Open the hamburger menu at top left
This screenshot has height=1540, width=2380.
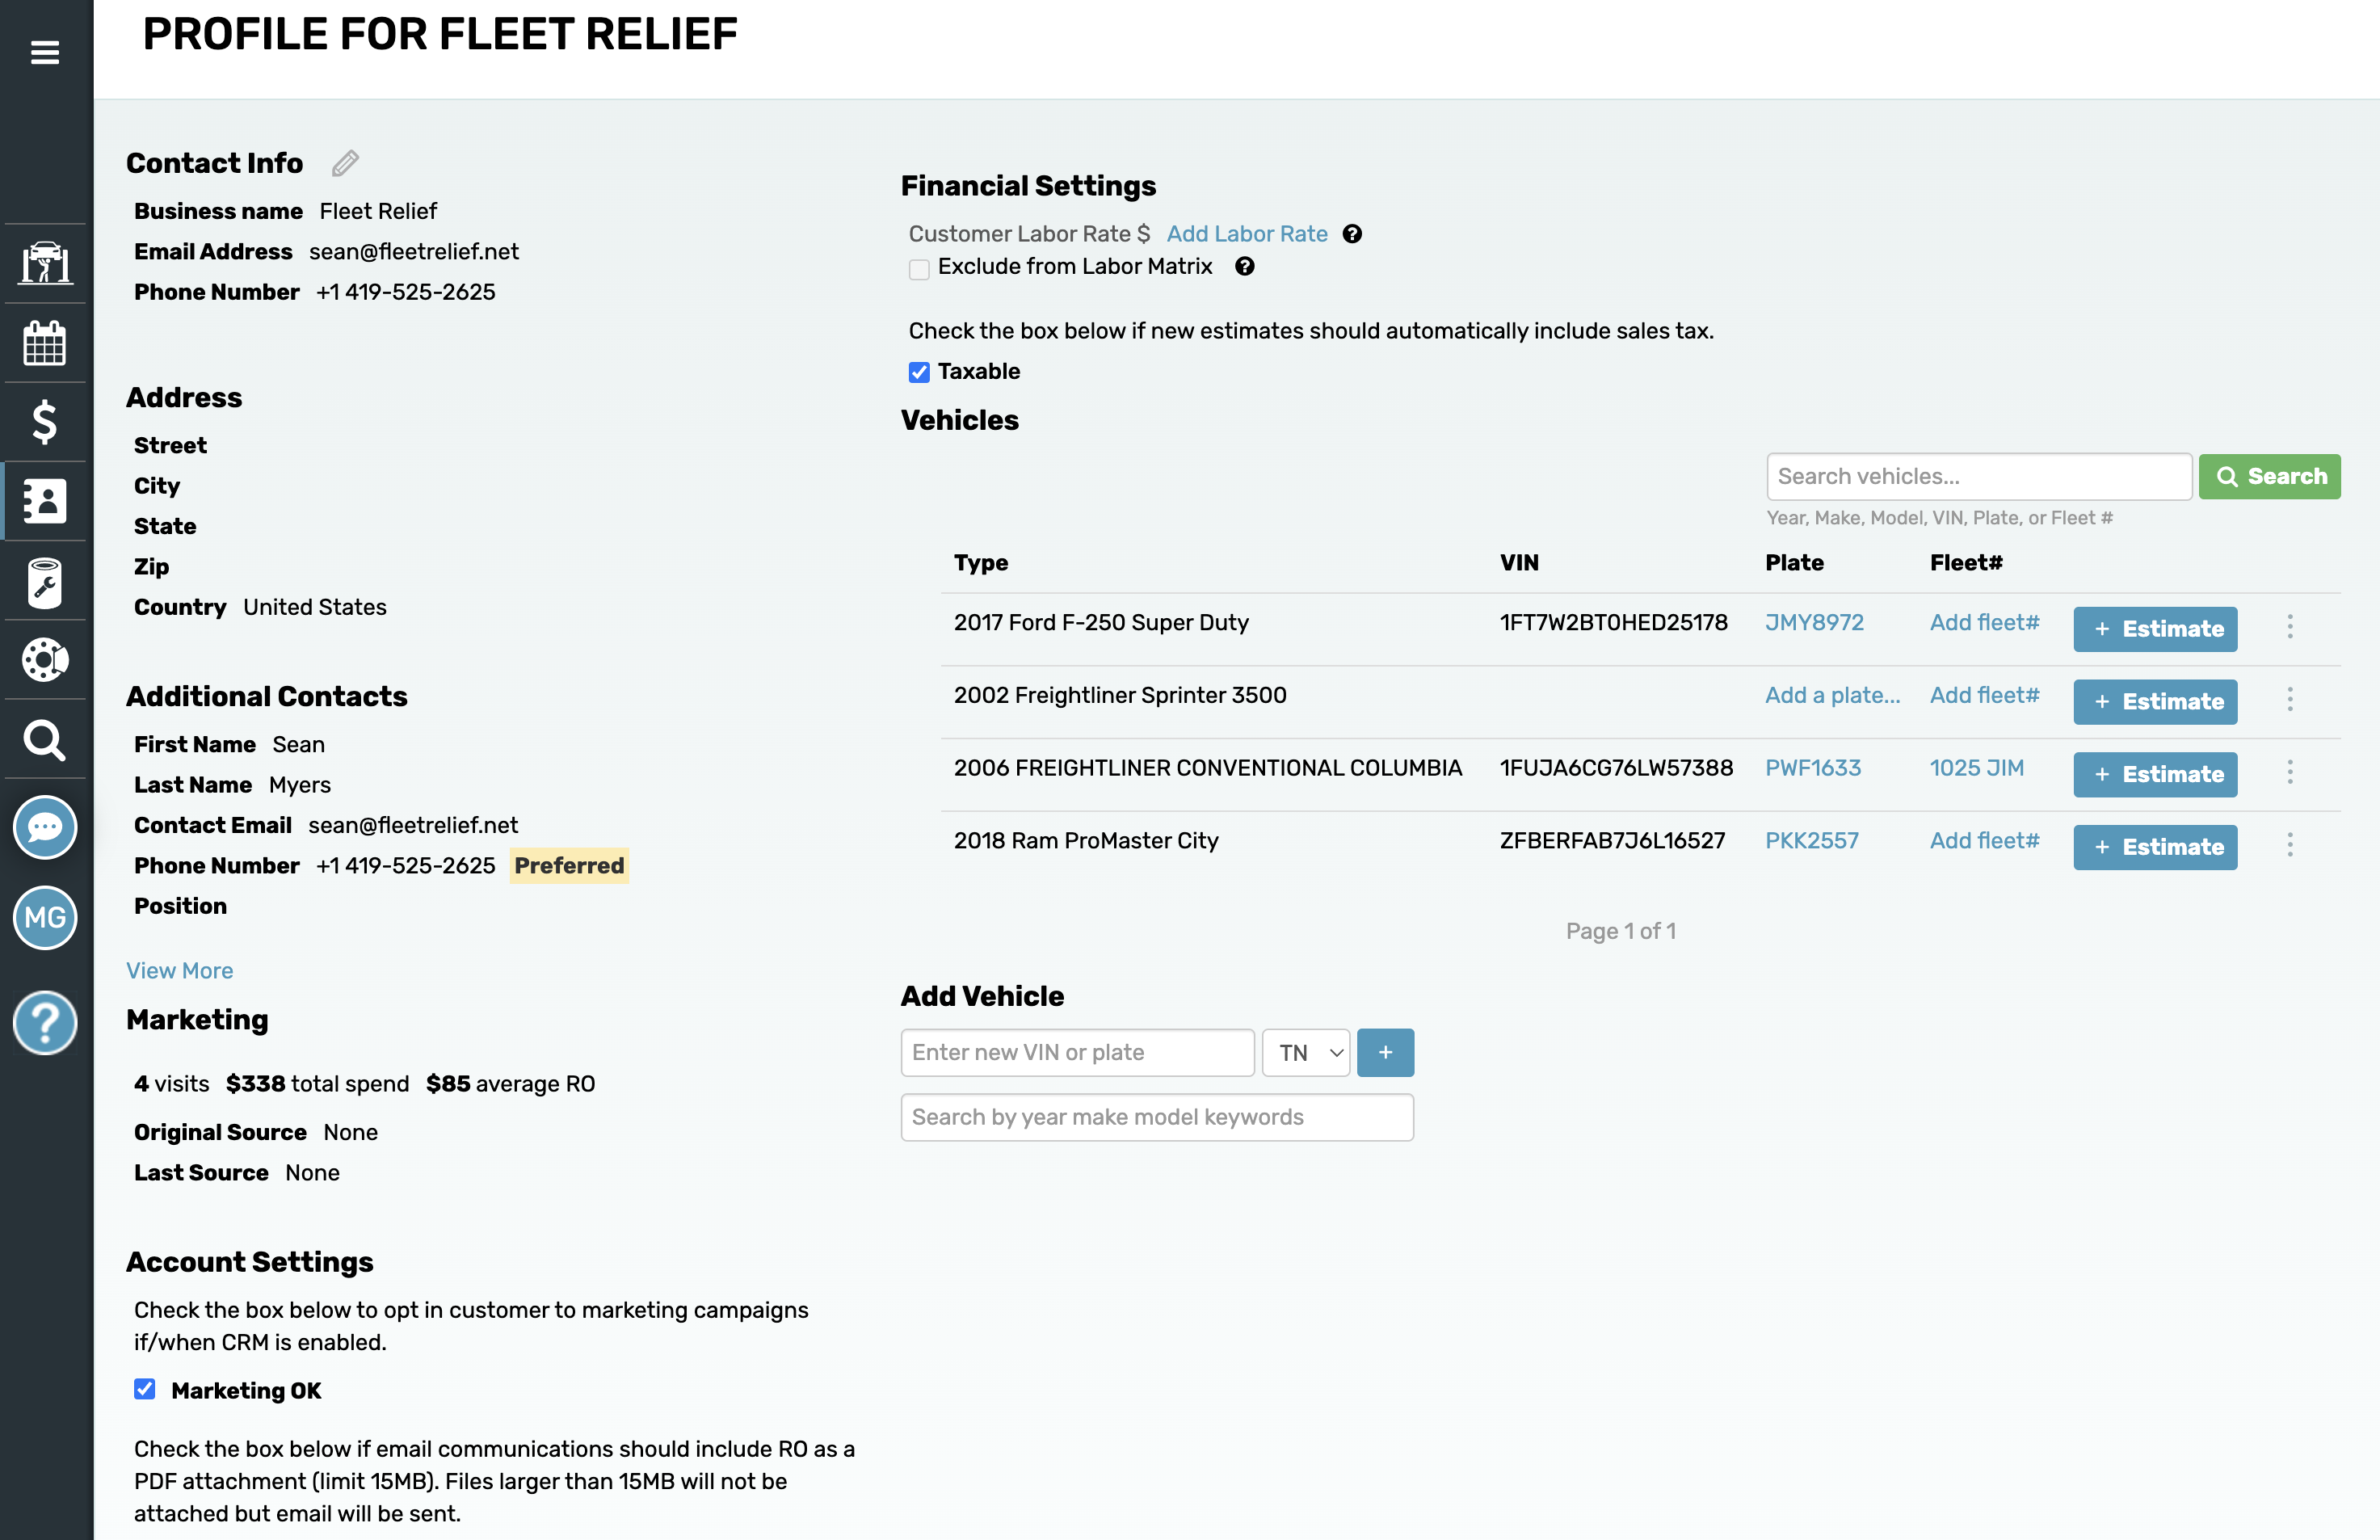coord(45,51)
